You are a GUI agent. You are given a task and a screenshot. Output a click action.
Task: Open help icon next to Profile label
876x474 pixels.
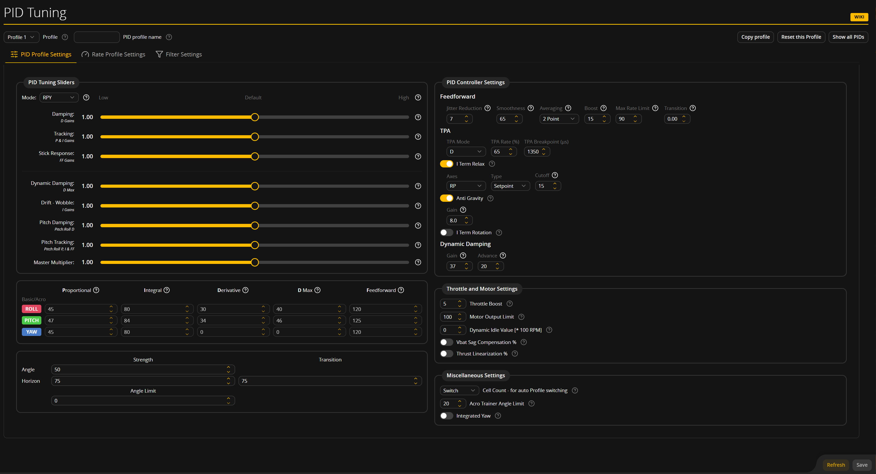point(65,37)
